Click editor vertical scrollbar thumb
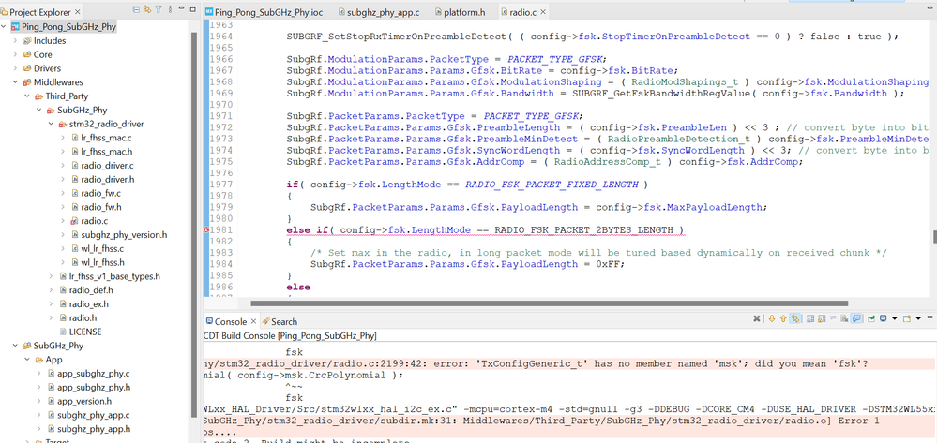Image resolution: width=937 pixels, height=443 pixels. 934,237
